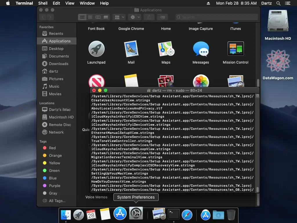Open Calendar from the Dock

coord(91,215)
